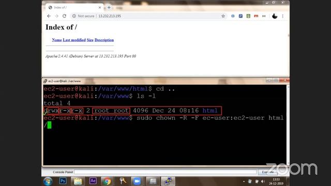Click the dark glasses extension icon

click(x=264, y=16)
